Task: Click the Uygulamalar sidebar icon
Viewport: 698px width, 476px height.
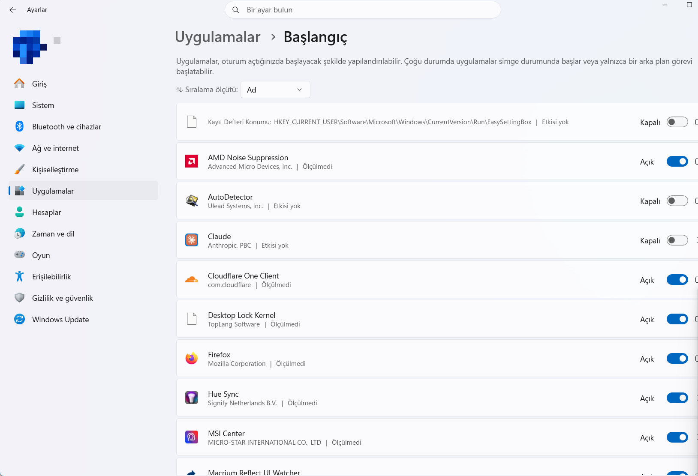Action: point(19,191)
